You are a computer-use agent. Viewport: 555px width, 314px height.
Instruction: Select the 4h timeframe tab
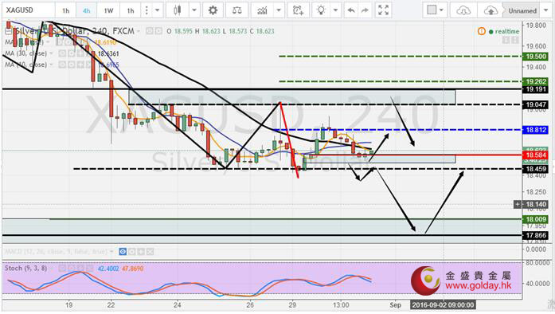click(x=86, y=10)
